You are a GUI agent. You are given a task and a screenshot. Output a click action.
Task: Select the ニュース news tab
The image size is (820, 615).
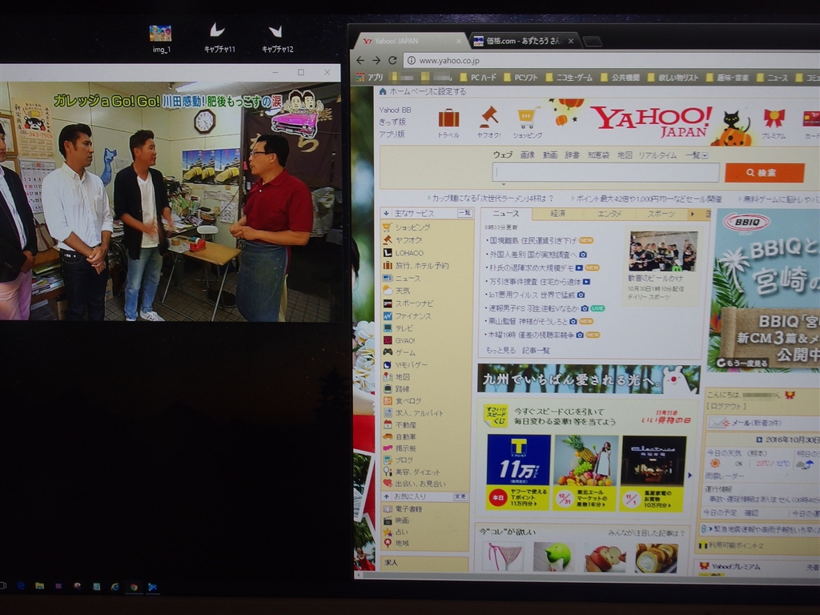tap(506, 214)
